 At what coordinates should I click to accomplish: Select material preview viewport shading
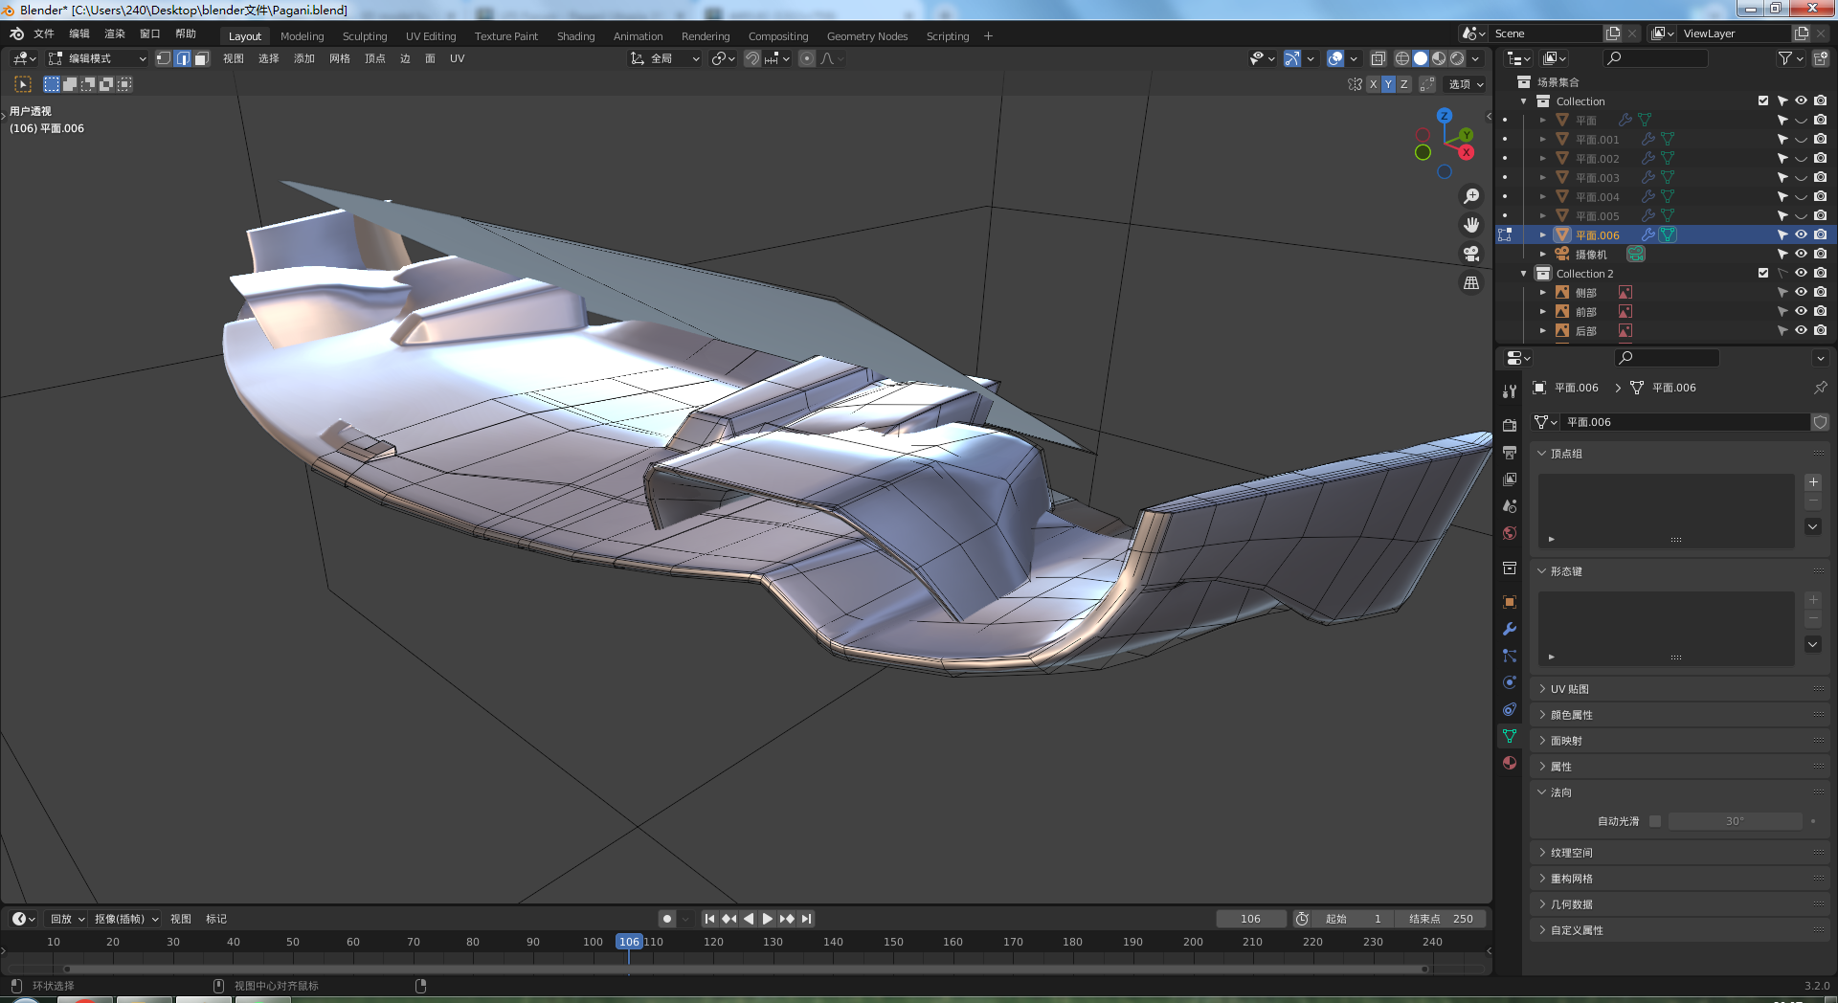click(x=1439, y=58)
